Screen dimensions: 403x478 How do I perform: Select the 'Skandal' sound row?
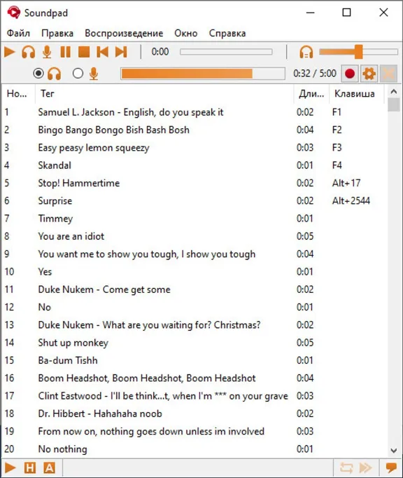[195, 165]
